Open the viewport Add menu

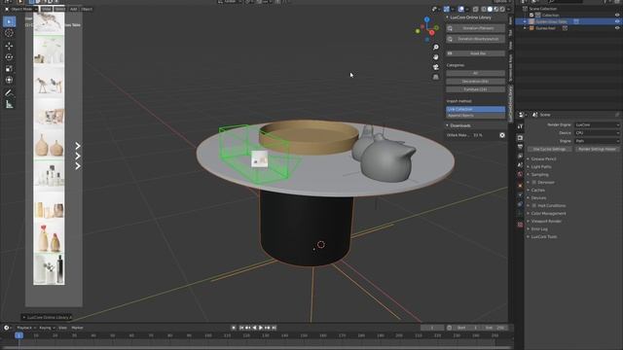pyautogui.click(x=73, y=9)
